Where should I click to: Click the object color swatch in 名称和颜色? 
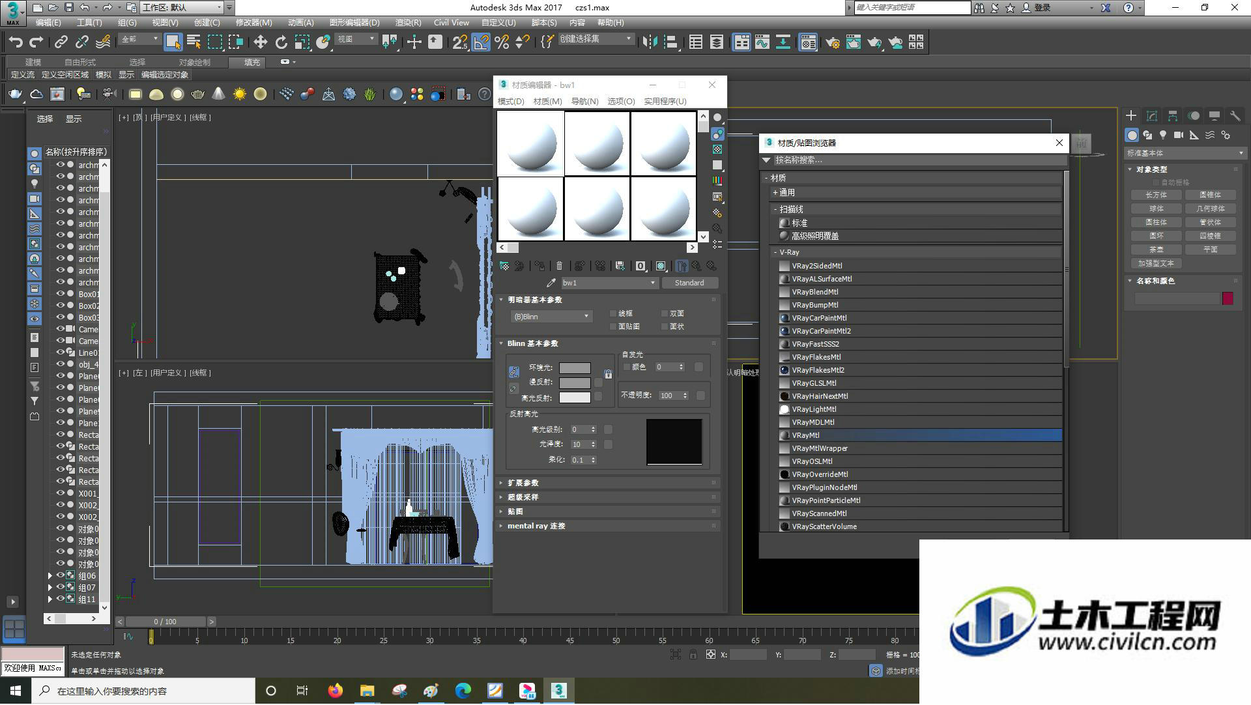click(x=1228, y=298)
